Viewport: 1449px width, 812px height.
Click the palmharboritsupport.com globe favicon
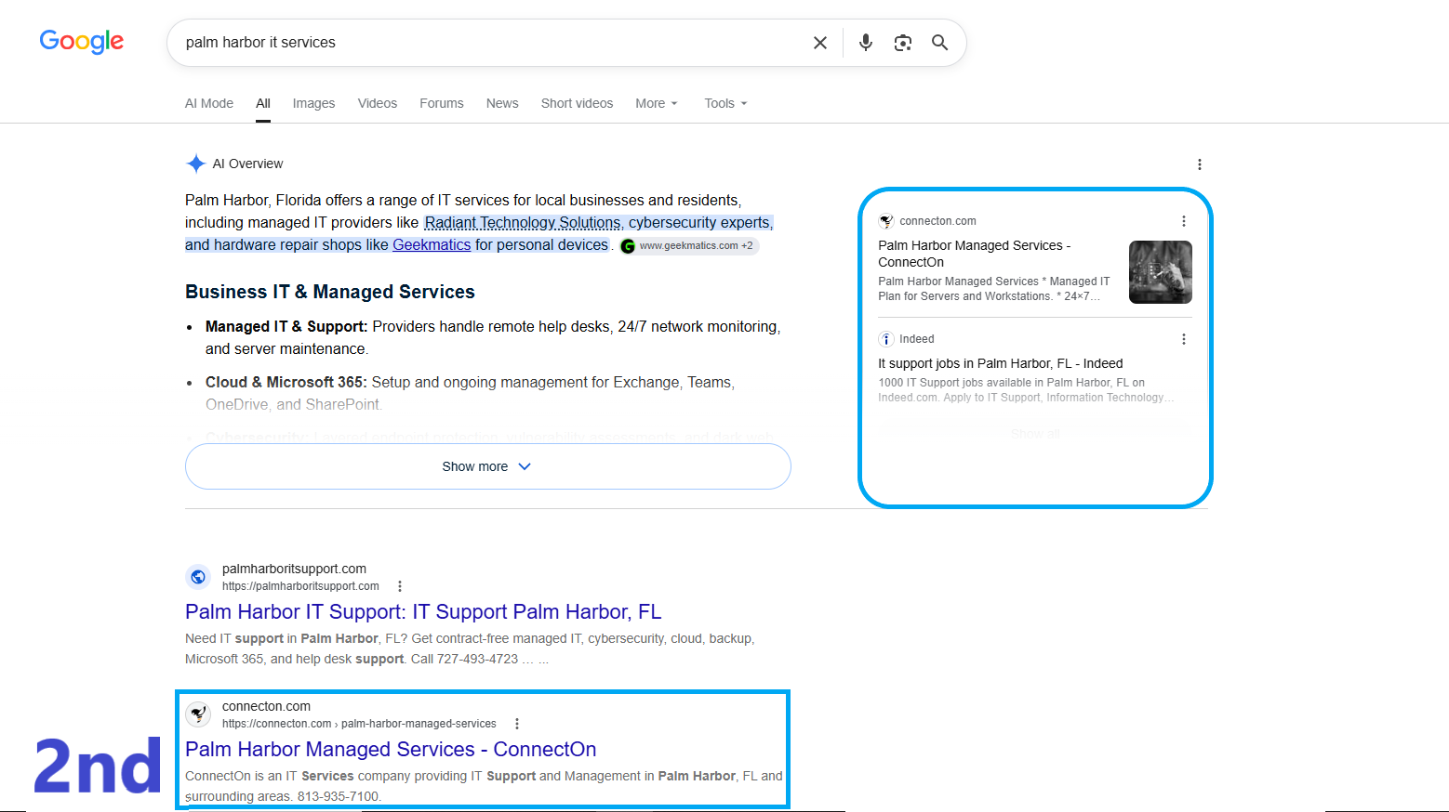tap(198, 577)
